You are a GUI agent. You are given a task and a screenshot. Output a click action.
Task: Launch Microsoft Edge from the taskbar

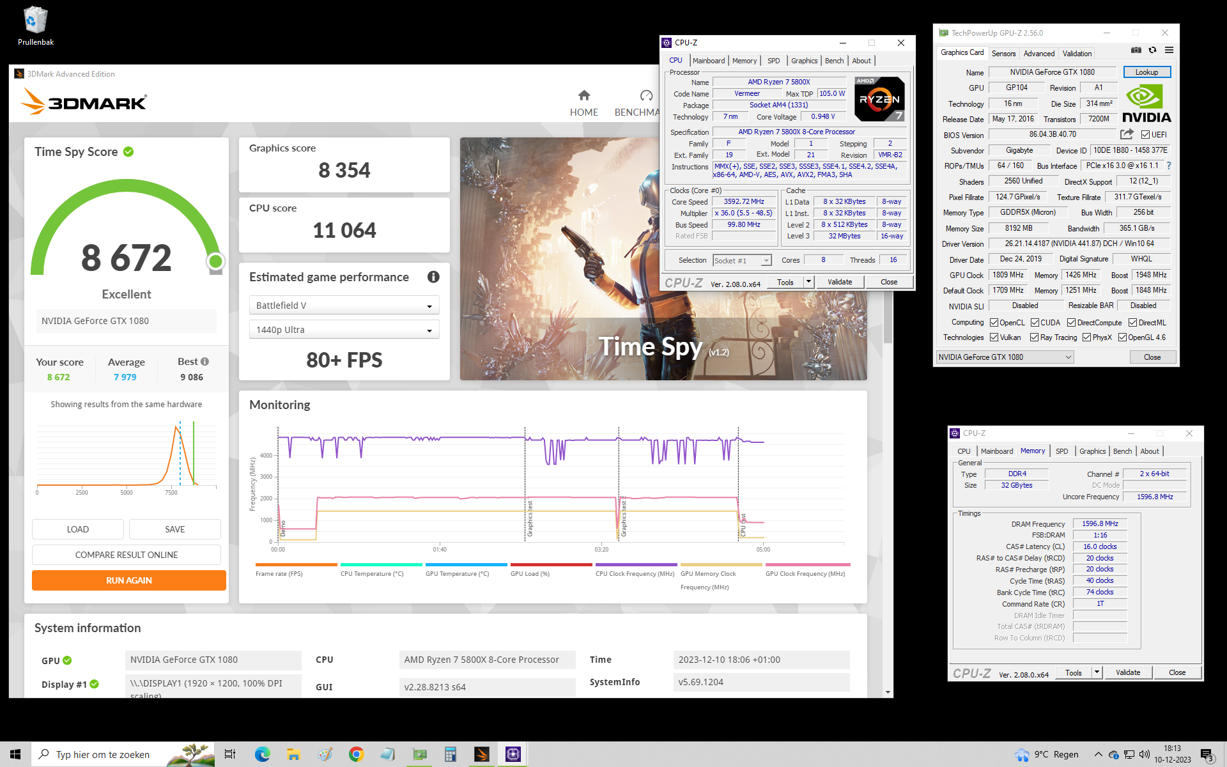(x=262, y=754)
